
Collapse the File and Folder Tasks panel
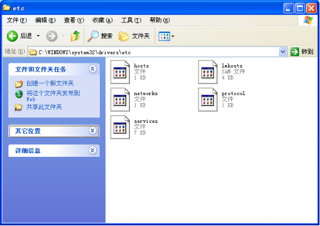tap(92, 69)
